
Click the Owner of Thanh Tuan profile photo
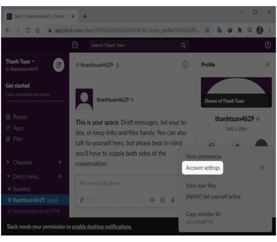[236, 92]
